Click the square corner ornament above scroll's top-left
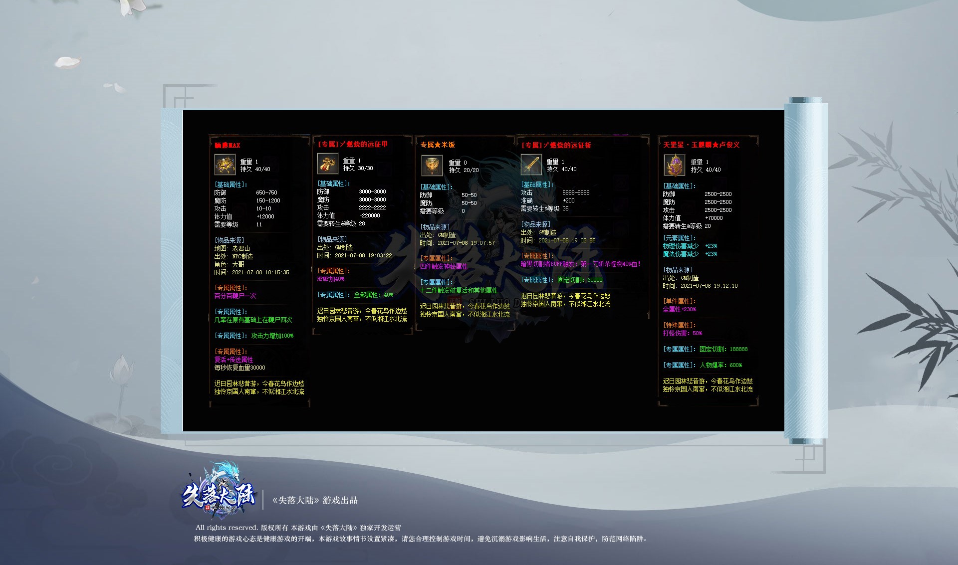This screenshot has width=958, height=565. [179, 96]
